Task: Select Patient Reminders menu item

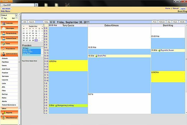Action: 9,105
